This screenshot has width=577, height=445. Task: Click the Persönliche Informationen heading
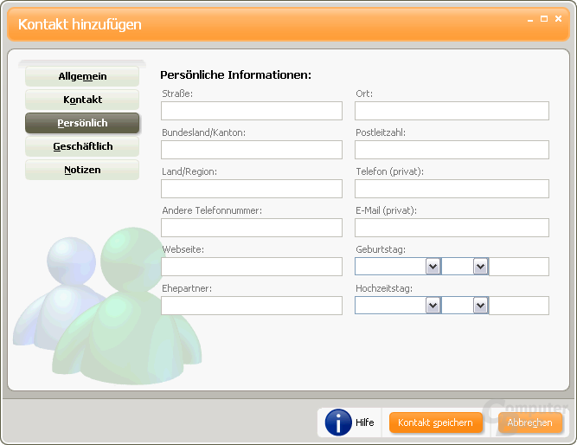pos(235,74)
